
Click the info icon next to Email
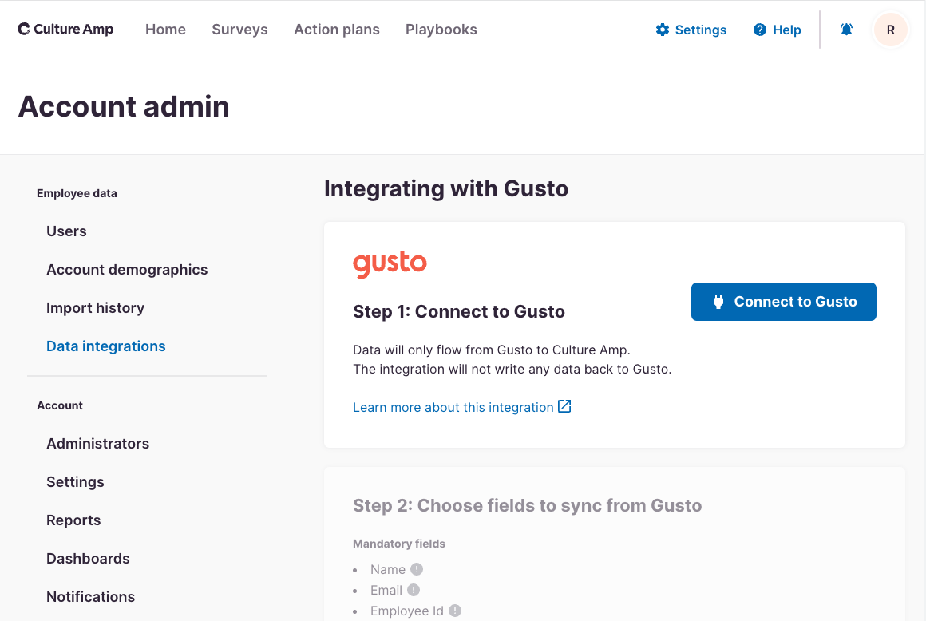click(x=414, y=590)
